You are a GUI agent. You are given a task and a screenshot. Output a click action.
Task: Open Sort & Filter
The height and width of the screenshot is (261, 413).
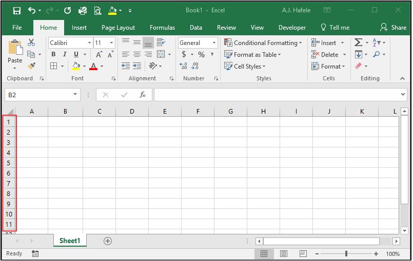(x=377, y=42)
